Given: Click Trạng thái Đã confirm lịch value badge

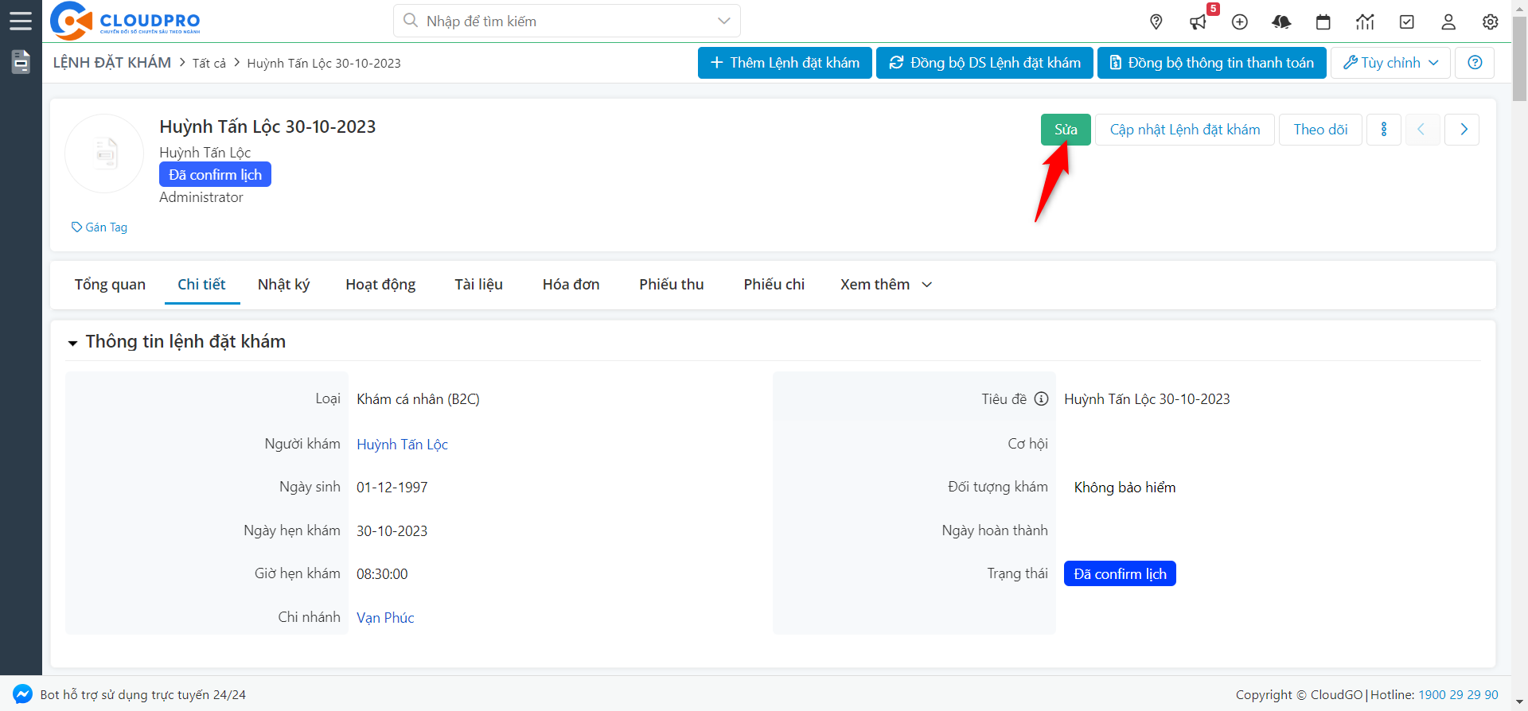Looking at the screenshot, I should click(1120, 574).
